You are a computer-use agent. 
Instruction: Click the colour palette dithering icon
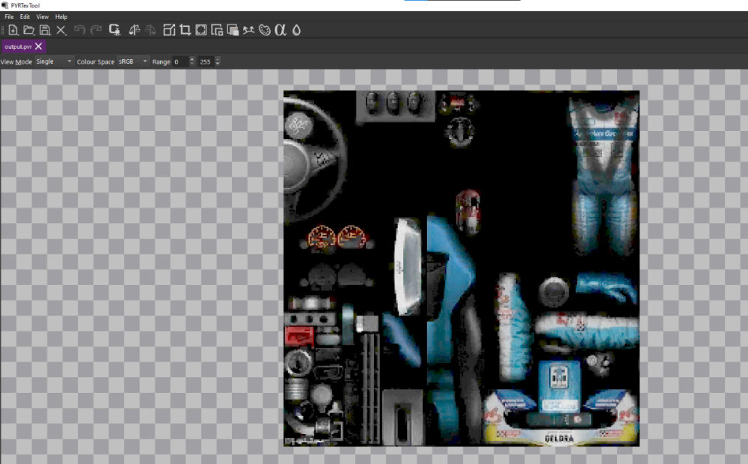pyautogui.click(x=266, y=30)
